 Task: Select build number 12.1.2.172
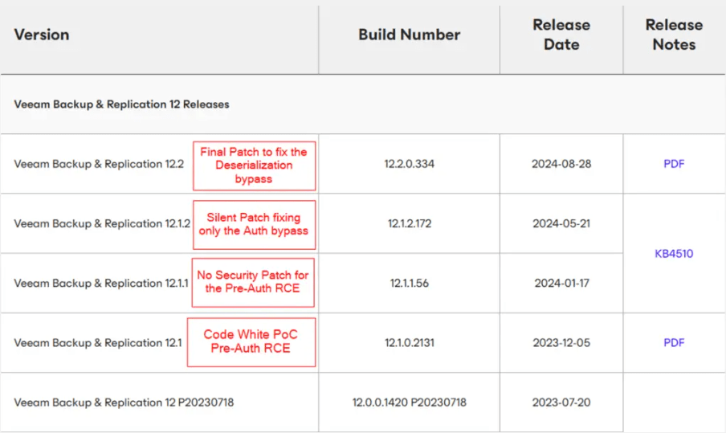click(x=409, y=223)
